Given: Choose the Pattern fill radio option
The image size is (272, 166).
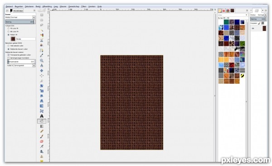Looking at the screenshot, I should [8, 35].
